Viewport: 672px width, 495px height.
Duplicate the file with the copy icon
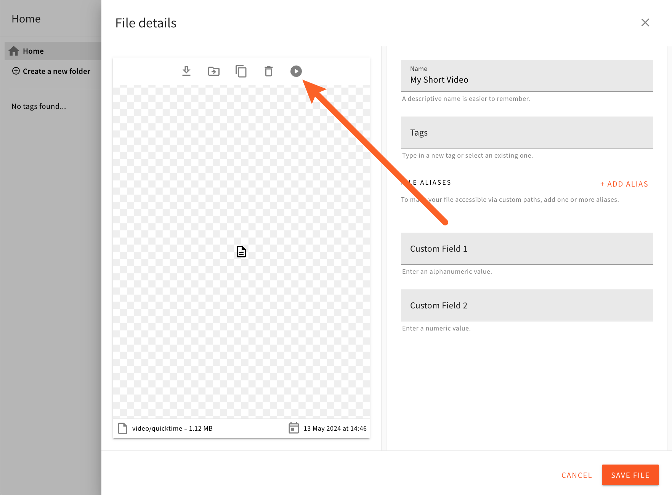[x=241, y=71]
